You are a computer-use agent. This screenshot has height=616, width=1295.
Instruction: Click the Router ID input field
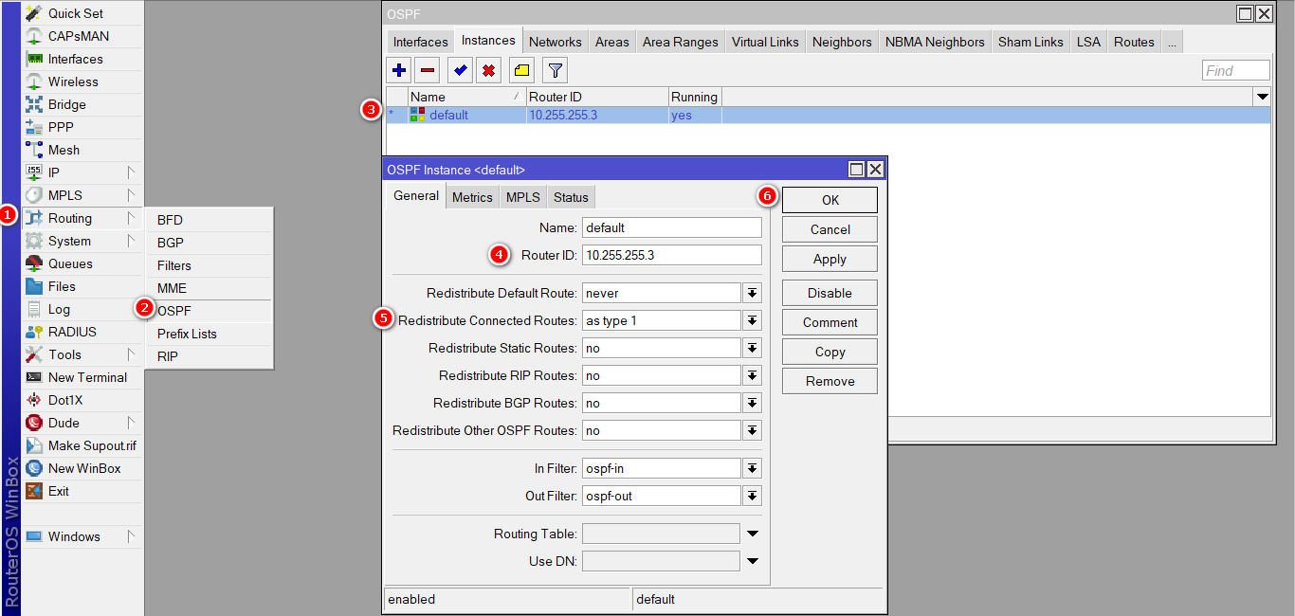click(671, 255)
